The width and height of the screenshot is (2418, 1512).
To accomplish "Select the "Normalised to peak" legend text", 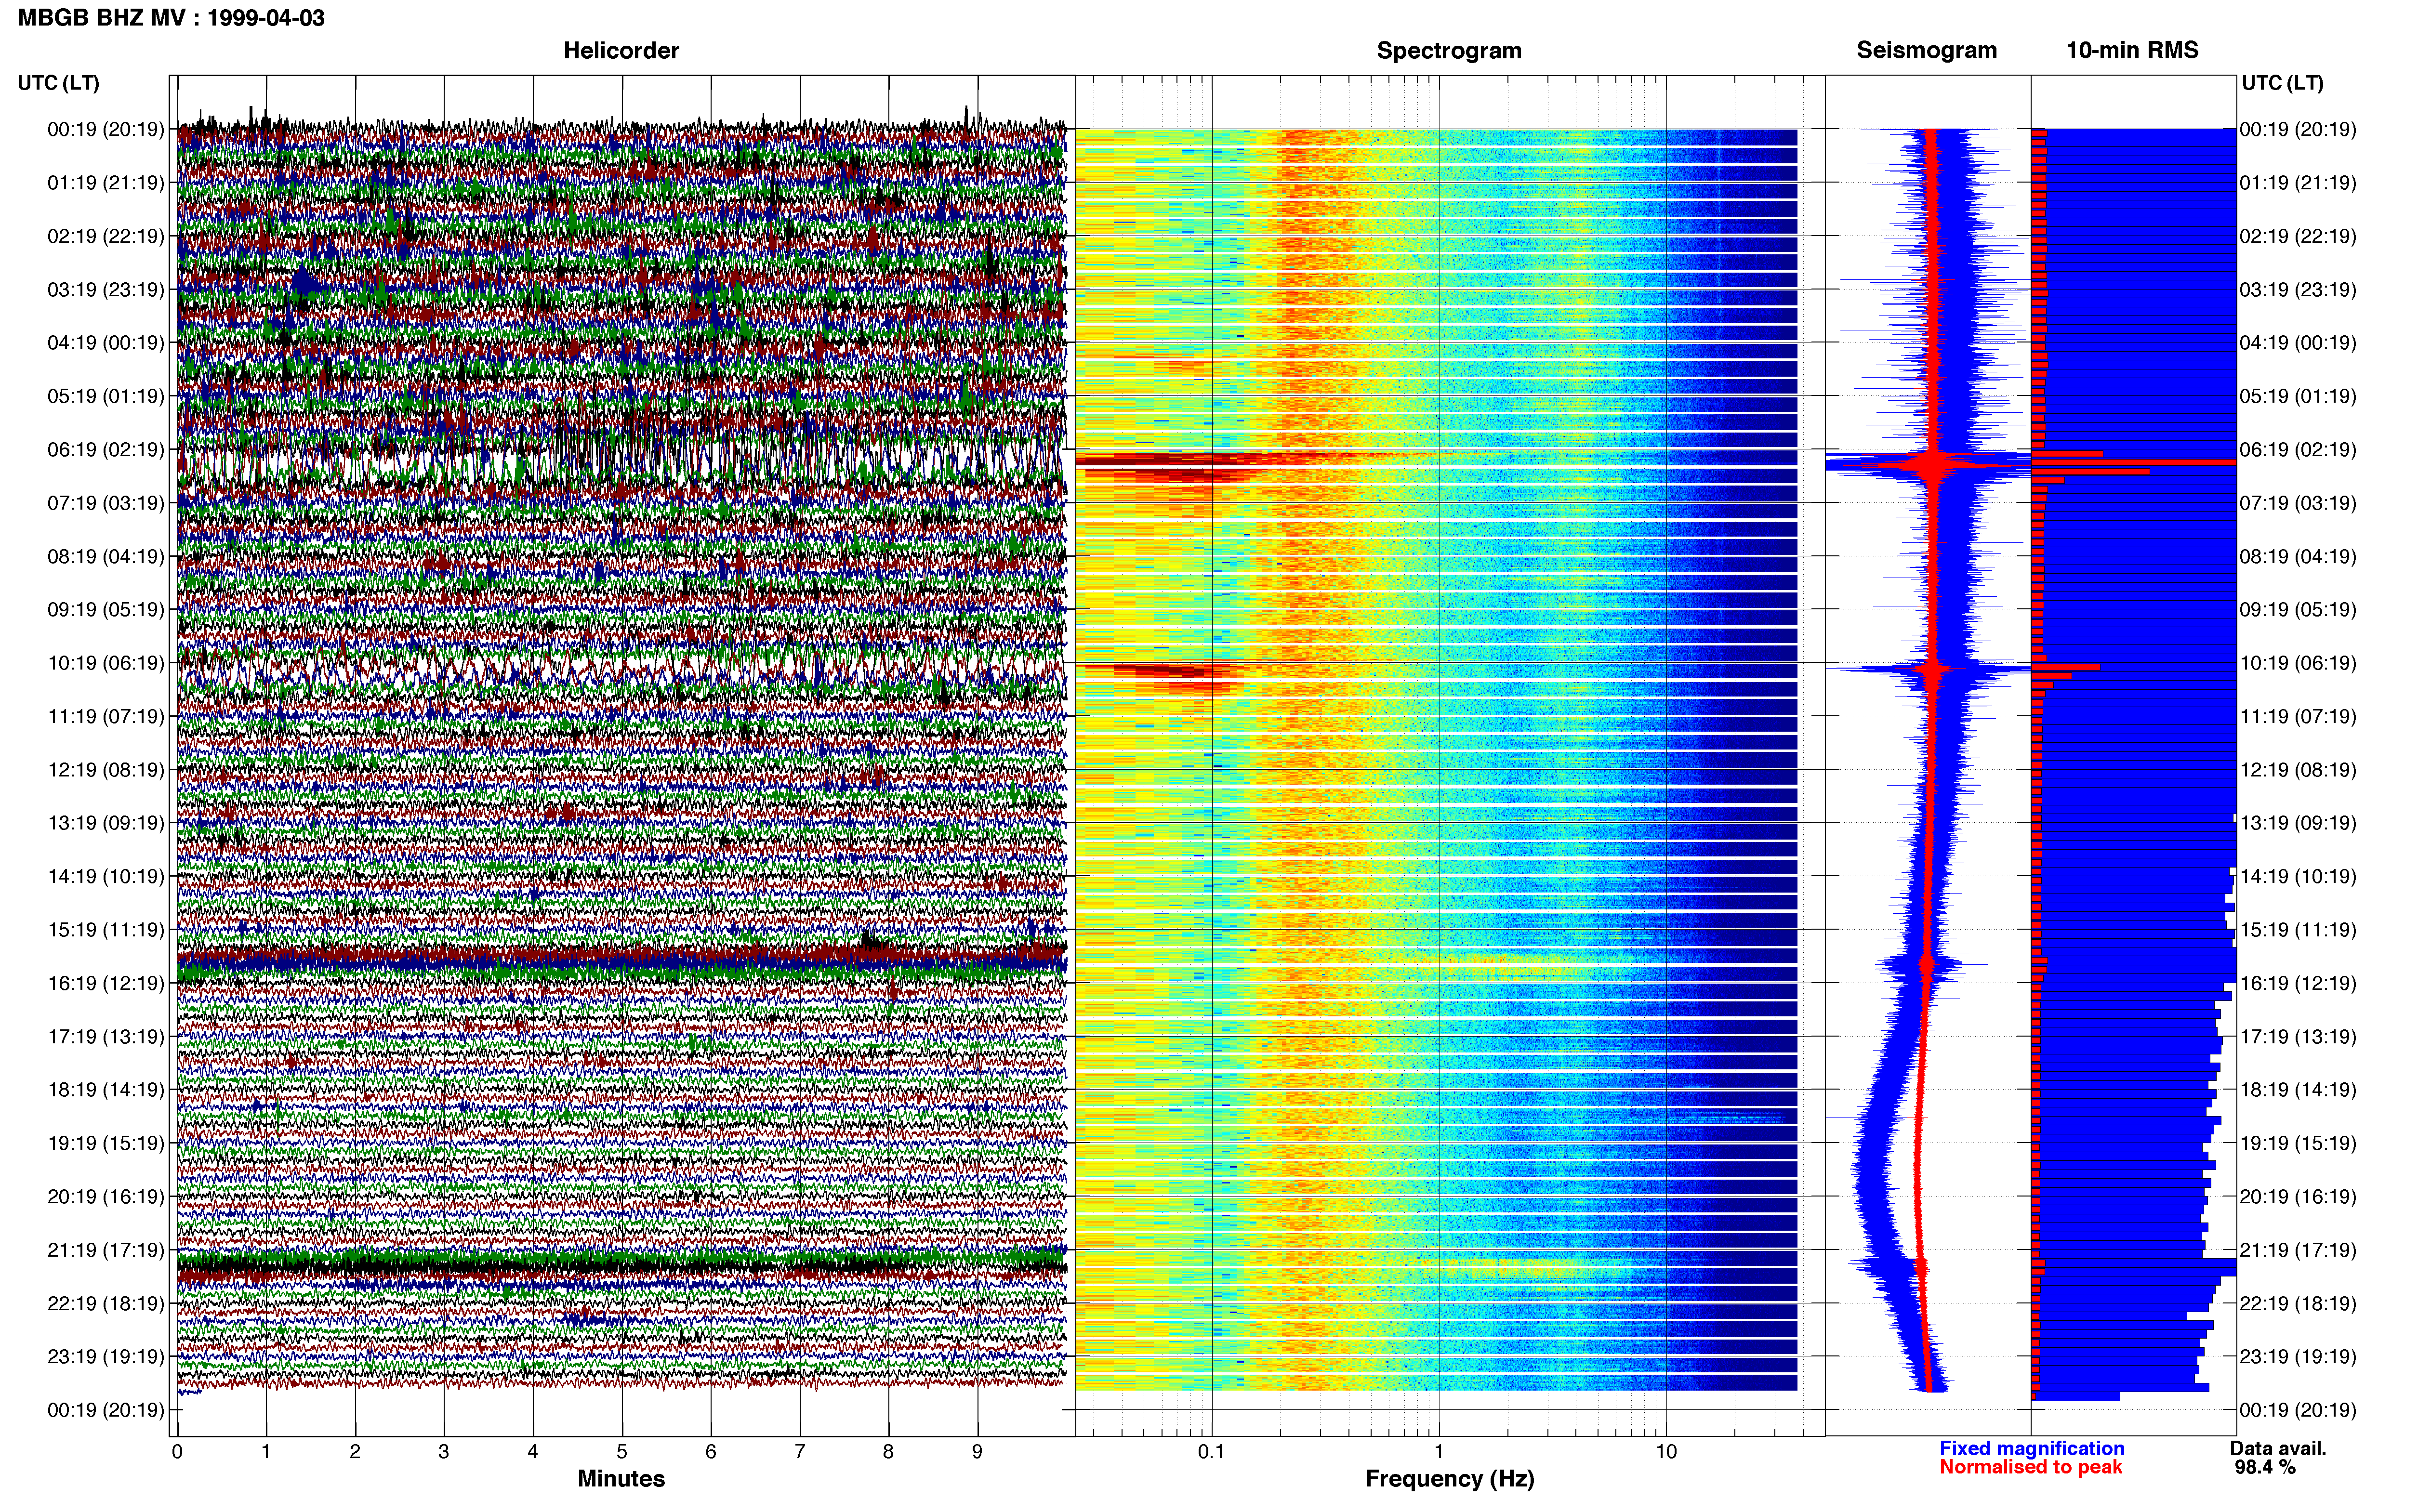I will pos(2030,1467).
